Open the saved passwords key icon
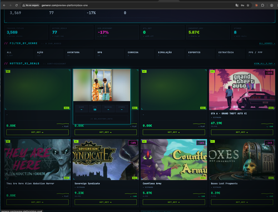 pos(242,6)
